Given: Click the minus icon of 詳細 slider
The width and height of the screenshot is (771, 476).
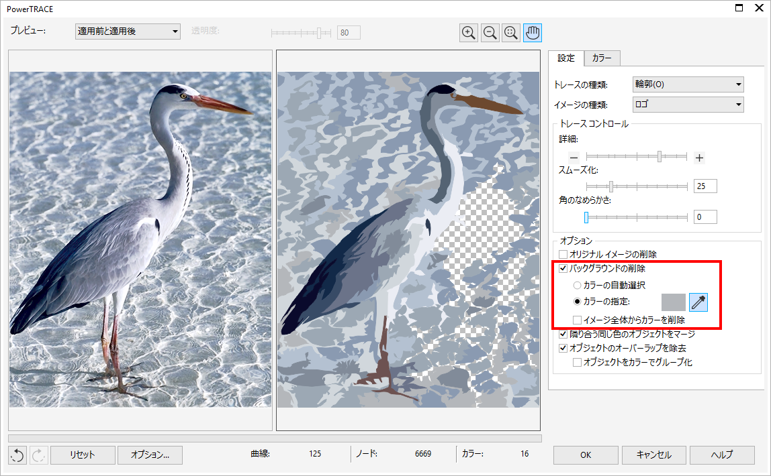Looking at the screenshot, I should click(x=574, y=158).
